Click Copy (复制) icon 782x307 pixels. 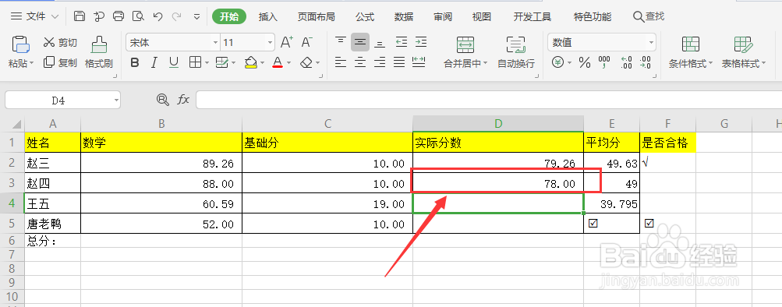(x=49, y=62)
